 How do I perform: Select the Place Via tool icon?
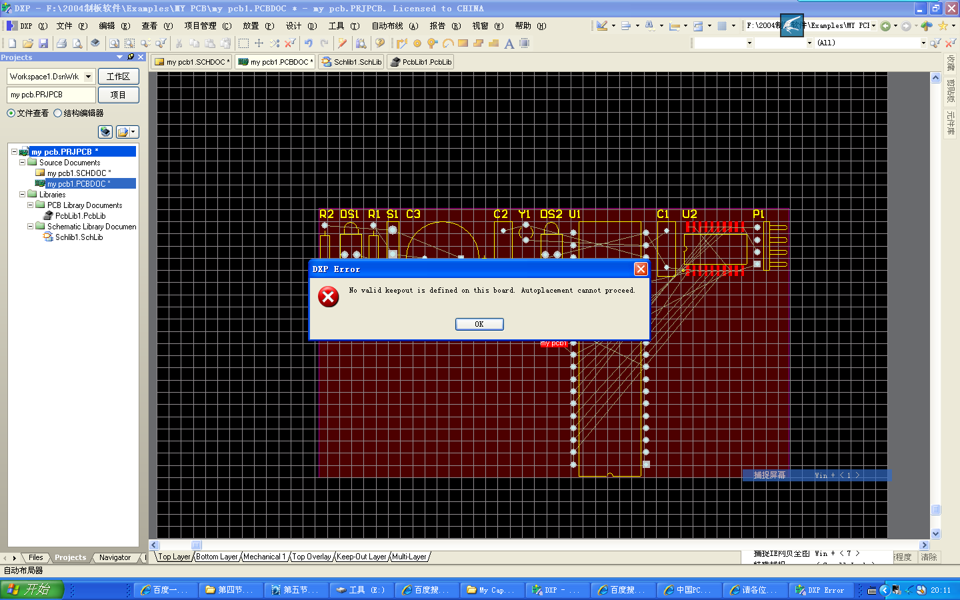point(433,43)
